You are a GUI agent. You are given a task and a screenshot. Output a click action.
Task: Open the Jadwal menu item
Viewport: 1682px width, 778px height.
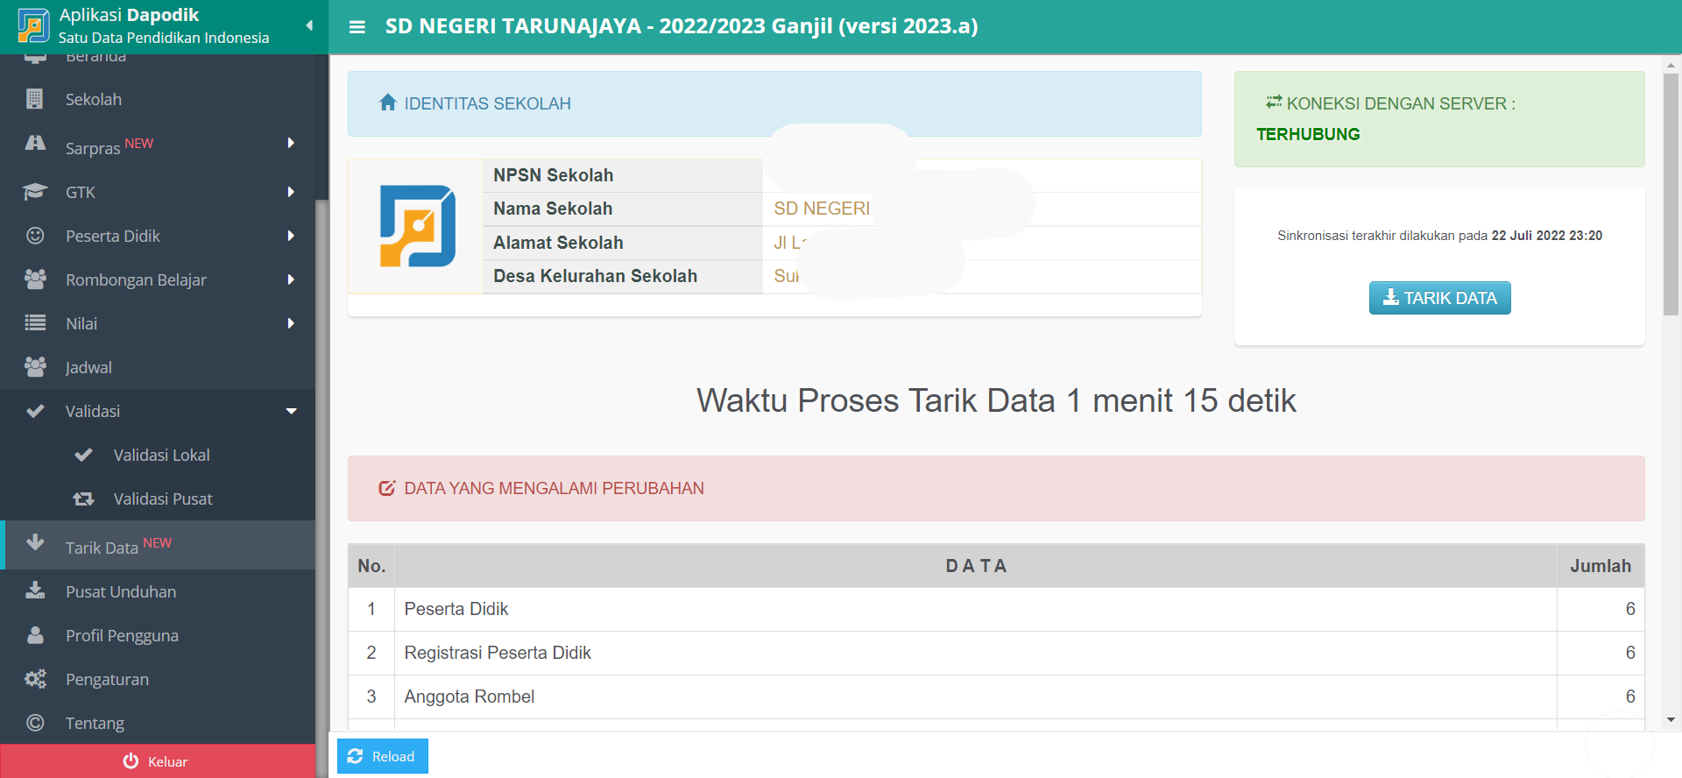click(158, 367)
